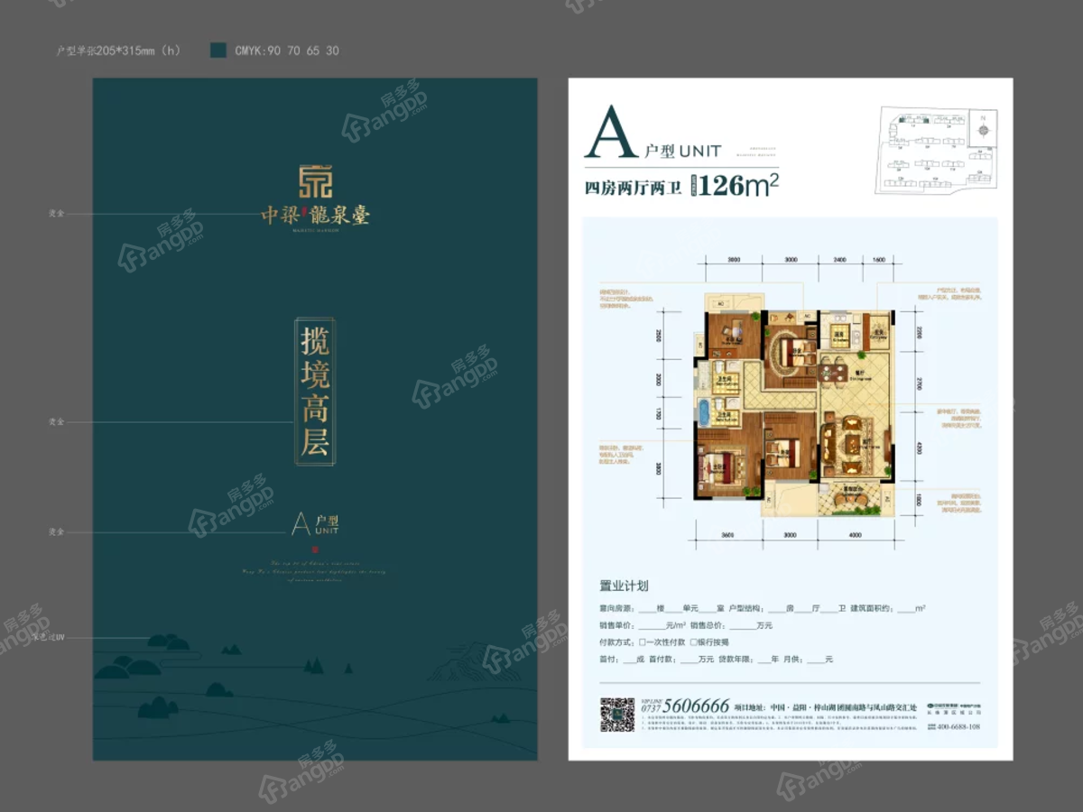Click the bathtub in the floor plan bathroom

coord(704,414)
